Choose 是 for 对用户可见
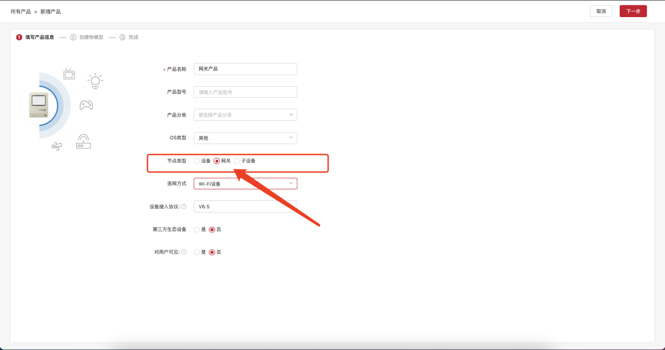Screen dimensions: 665x350 pyautogui.click(x=197, y=252)
